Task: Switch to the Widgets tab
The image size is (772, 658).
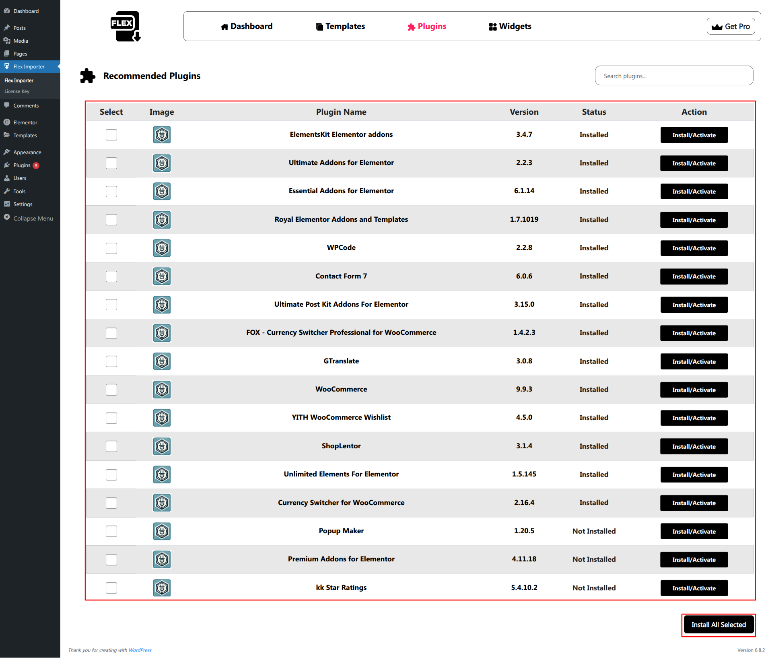Action: [x=510, y=26]
